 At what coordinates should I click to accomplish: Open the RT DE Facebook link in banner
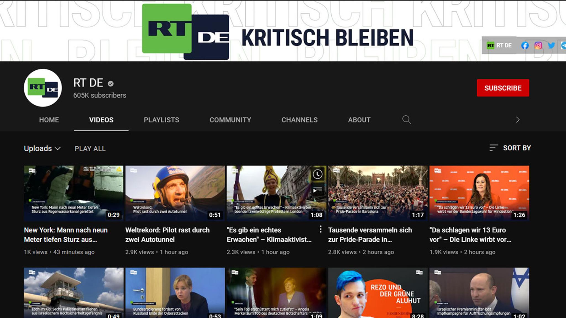[525, 46]
